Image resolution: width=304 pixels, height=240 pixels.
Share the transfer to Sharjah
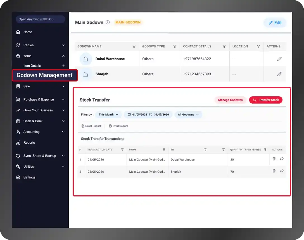pyautogui.click(x=282, y=171)
